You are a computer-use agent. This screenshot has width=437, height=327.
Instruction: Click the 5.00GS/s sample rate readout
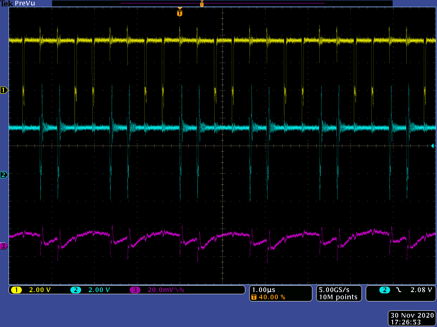[x=334, y=290]
